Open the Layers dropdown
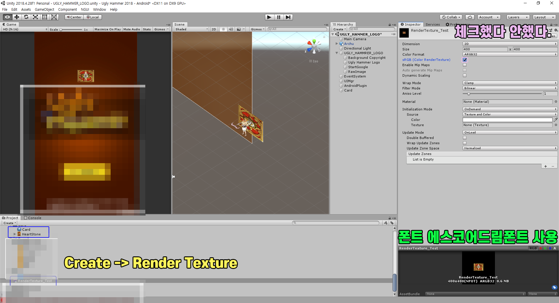 pyautogui.click(x=518, y=17)
